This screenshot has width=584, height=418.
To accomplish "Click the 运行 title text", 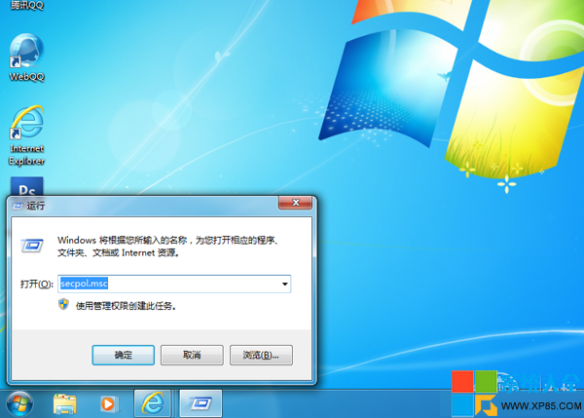I will point(36,206).
